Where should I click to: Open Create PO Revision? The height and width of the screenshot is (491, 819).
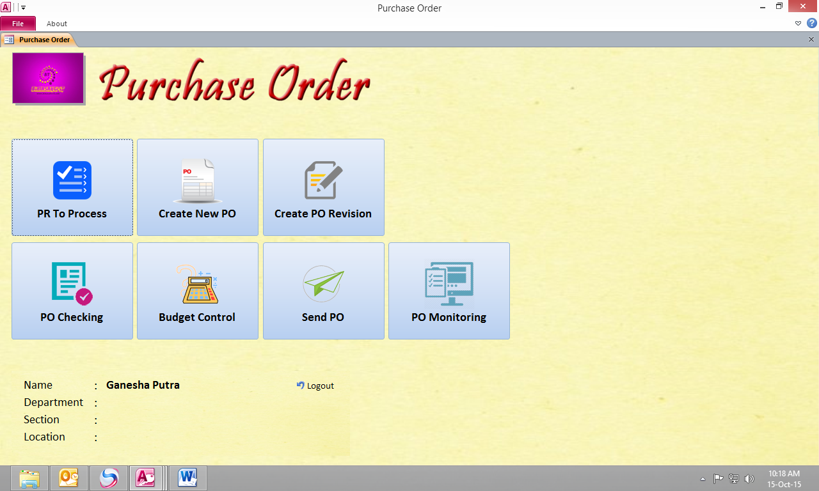pos(323,187)
